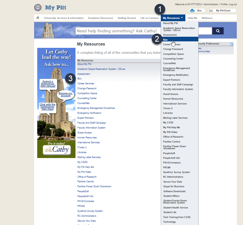Open University Services & Information menu

click(x=64, y=18)
